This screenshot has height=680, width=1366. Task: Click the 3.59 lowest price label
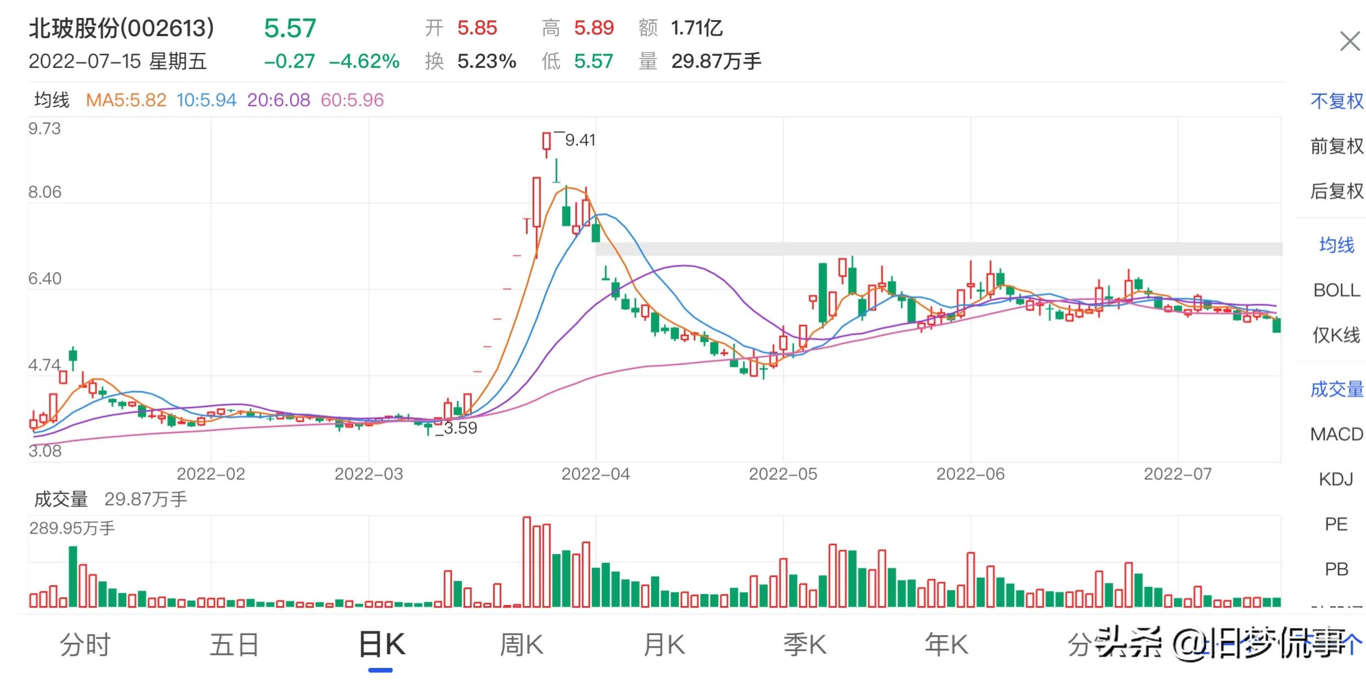[x=460, y=428]
